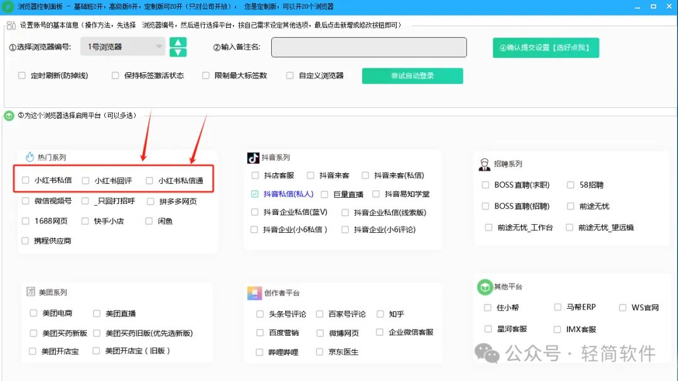678x381 pixels.
Task: Check BOSS直聘(招聘) checkbox
Action: (485, 206)
